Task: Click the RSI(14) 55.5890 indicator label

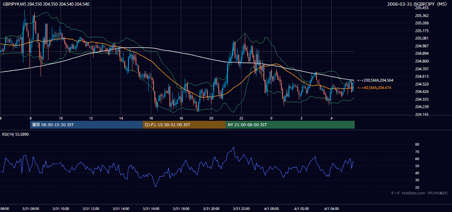Action: pyautogui.click(x=16, y=134)
